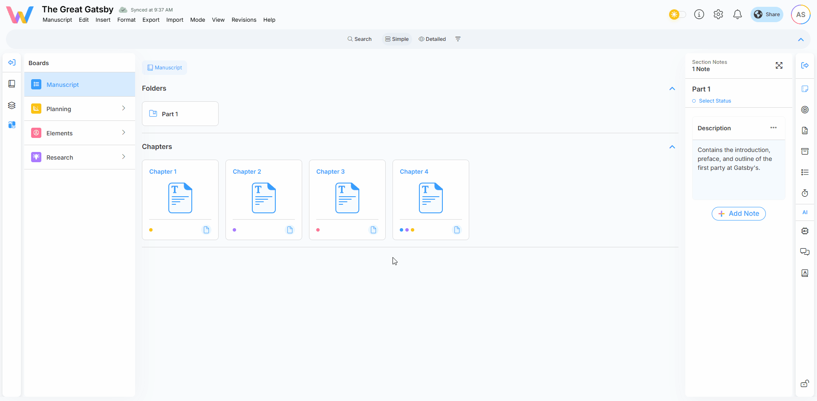Click the AI assistant icon
The height and width of the screenshot is (401, 817).
805,212
